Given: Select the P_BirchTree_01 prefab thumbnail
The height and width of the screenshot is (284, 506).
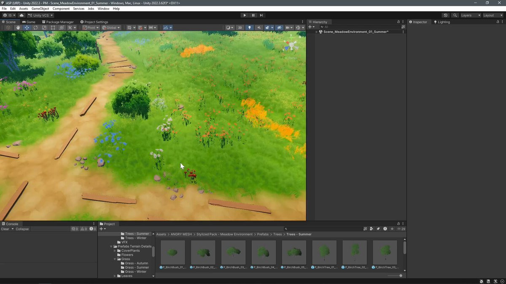Looking at the screenshot, I should 324,252.
